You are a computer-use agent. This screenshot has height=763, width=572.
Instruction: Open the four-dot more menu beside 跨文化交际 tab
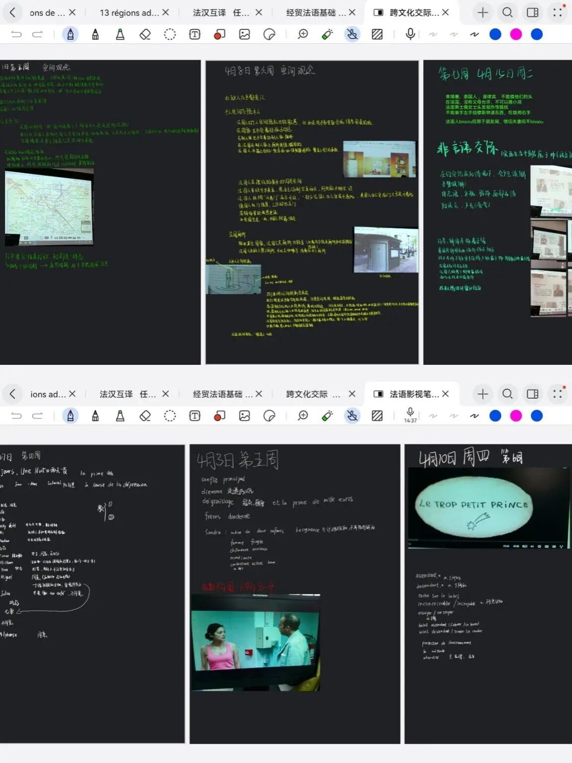coord(558,12)
